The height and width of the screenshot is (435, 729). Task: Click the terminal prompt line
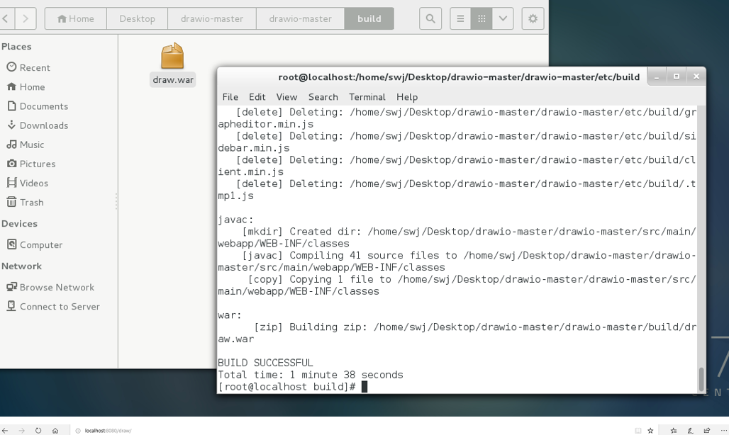(292, 387)
